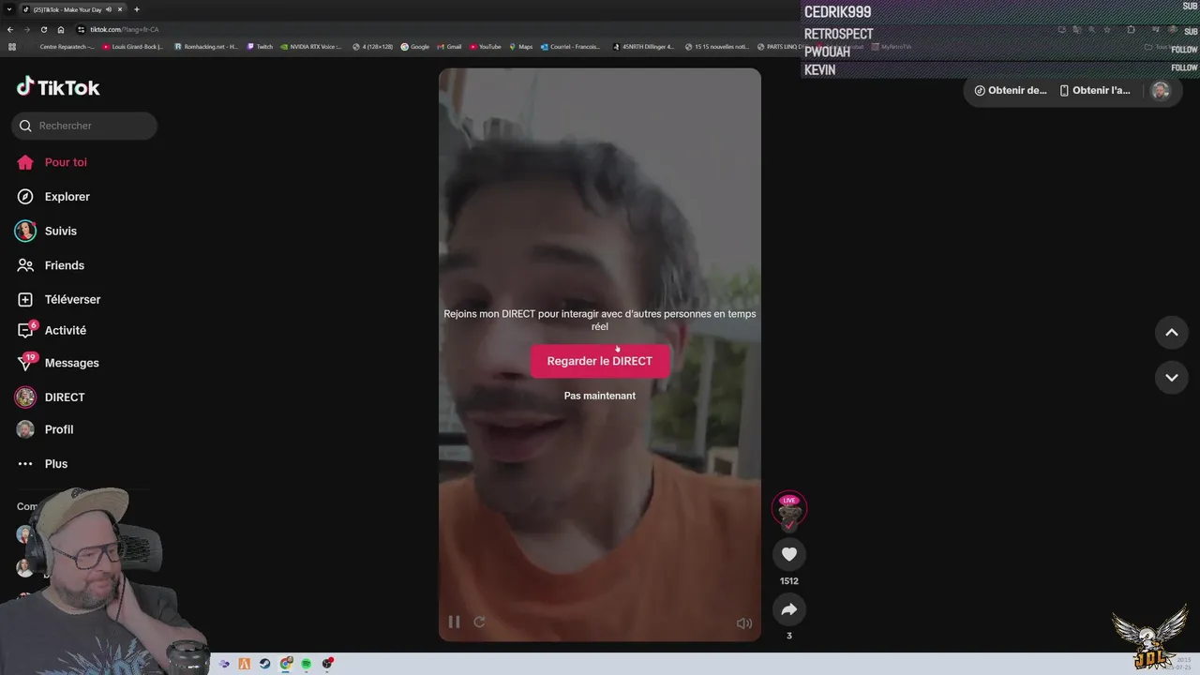Open the Gmail bookmark

[x=449, y=46]
